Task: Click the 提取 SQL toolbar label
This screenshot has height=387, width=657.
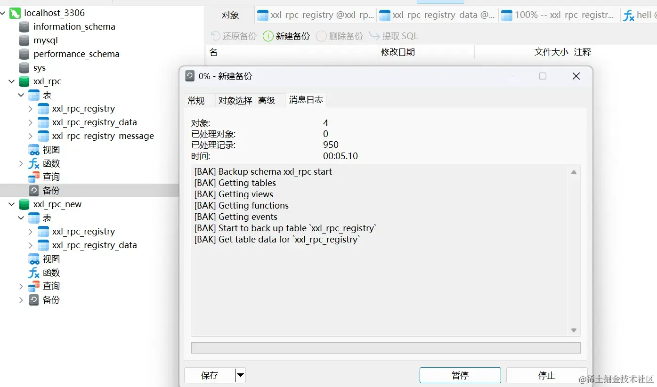Action: (x=400, y=36)
